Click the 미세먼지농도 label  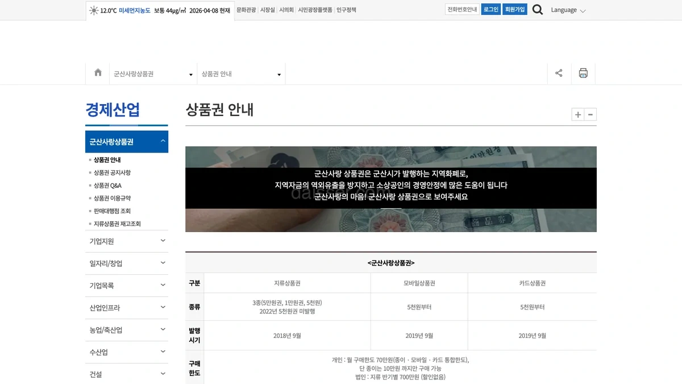(x=135, y=10)
